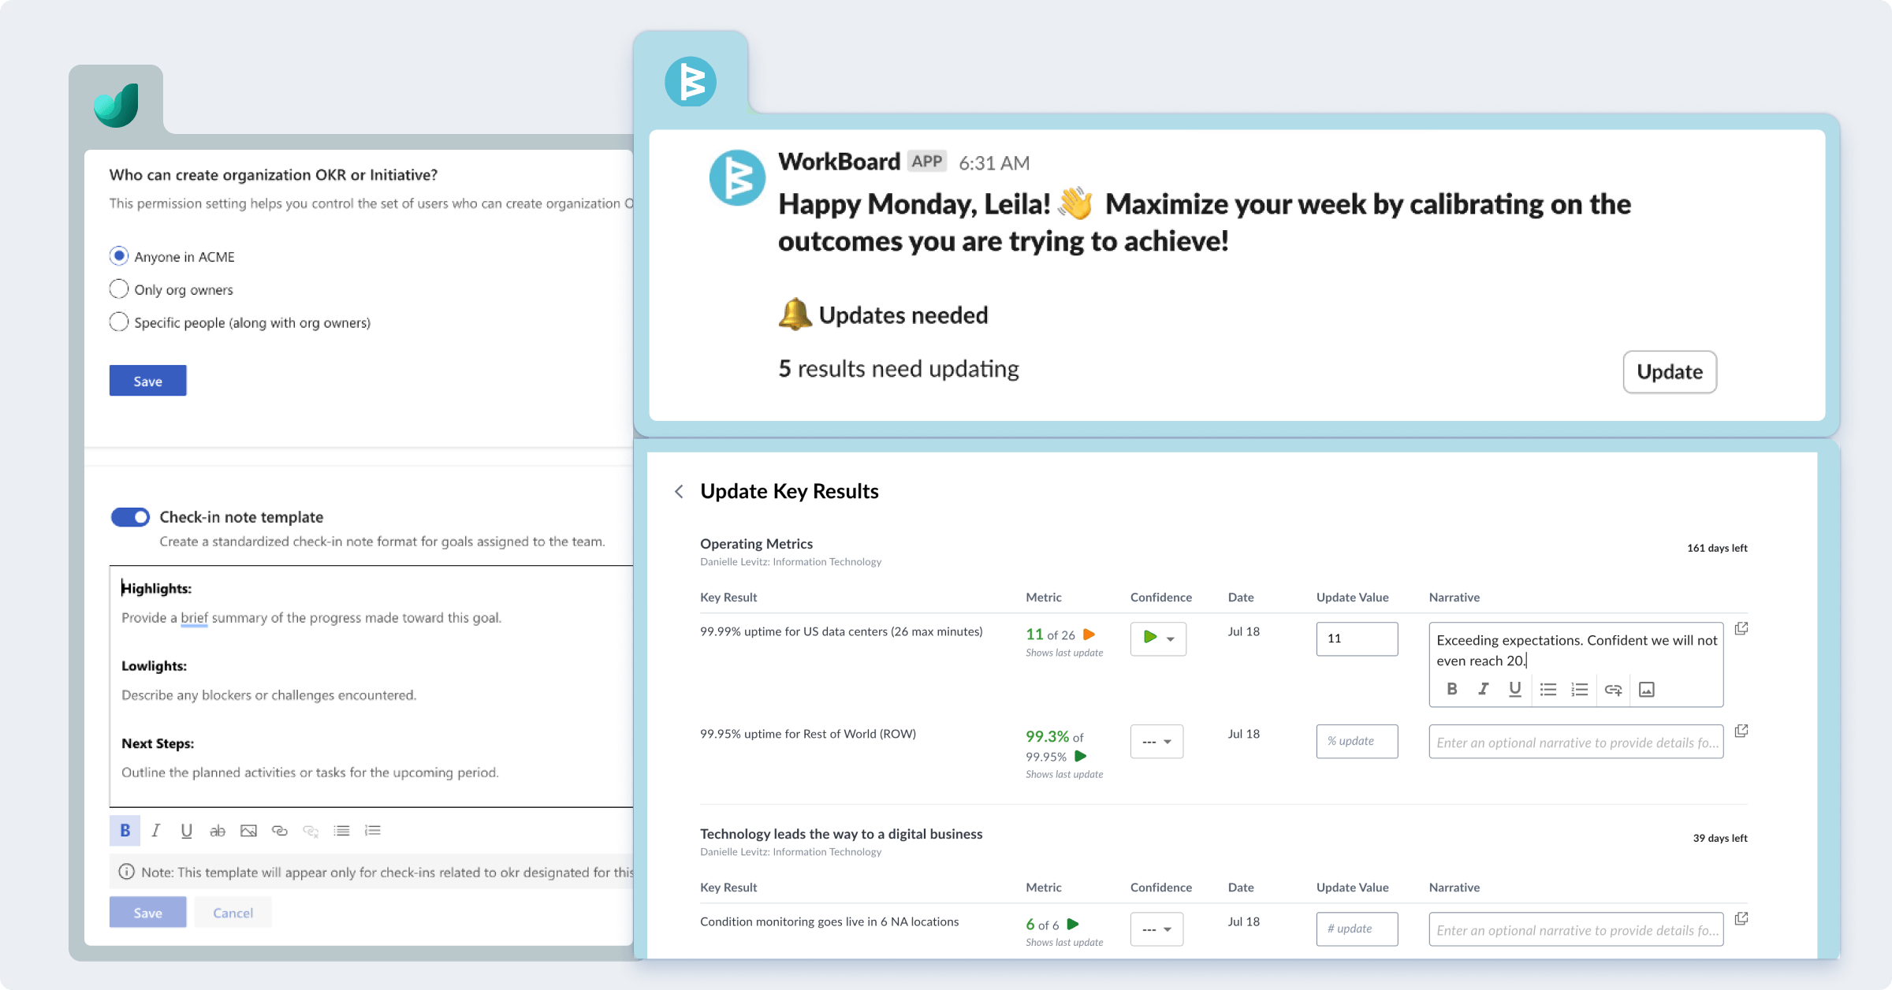Click Condition monitoring goes live key result

[829, 921]
